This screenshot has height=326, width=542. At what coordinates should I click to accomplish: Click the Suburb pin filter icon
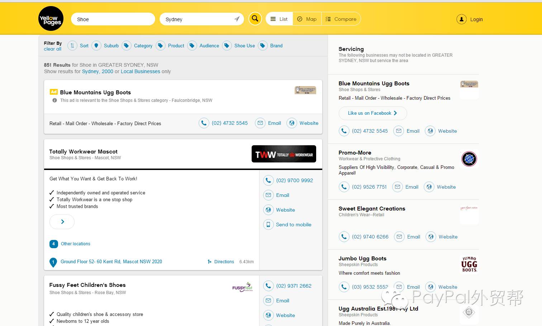click(x=96, y=46)
